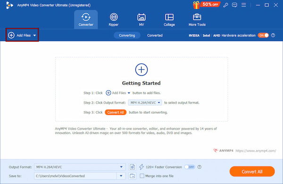Check Merge into one file
The image size is (283, 184).
click(x=142, y=176)
